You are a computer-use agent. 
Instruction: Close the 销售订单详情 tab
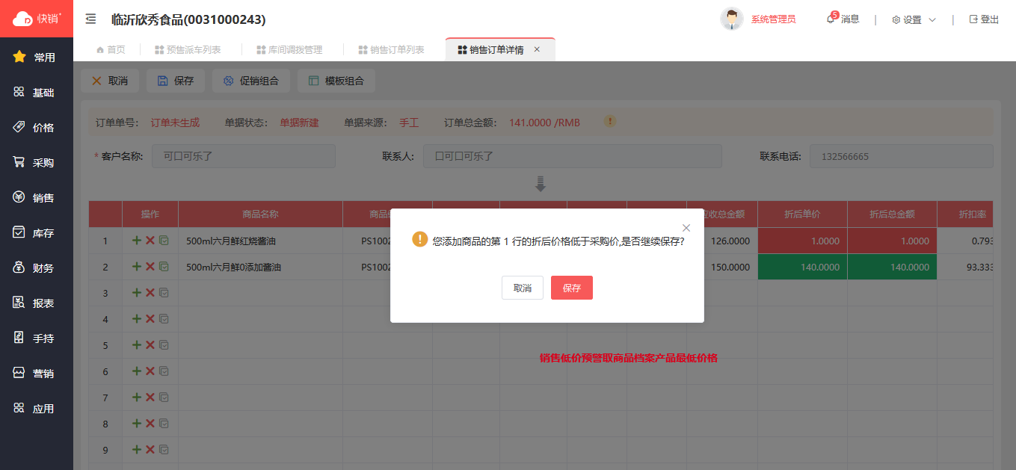tap(537, 50)
